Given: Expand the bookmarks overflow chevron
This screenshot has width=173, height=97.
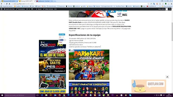Looking at the screenshot, I should click(x=160, y=6).
